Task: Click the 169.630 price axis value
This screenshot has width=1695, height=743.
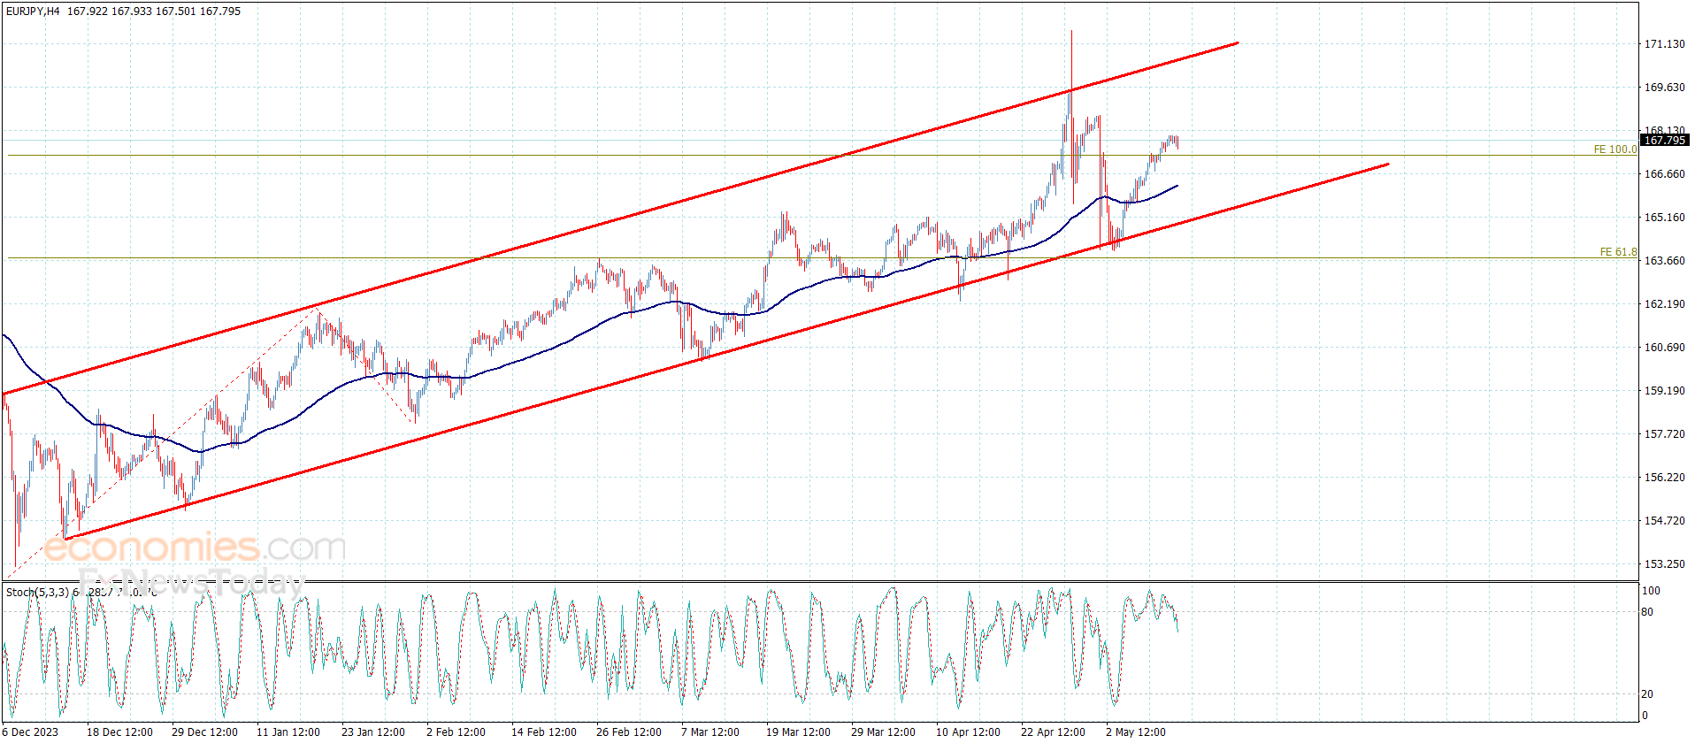Action: [x=1664, y=88]
